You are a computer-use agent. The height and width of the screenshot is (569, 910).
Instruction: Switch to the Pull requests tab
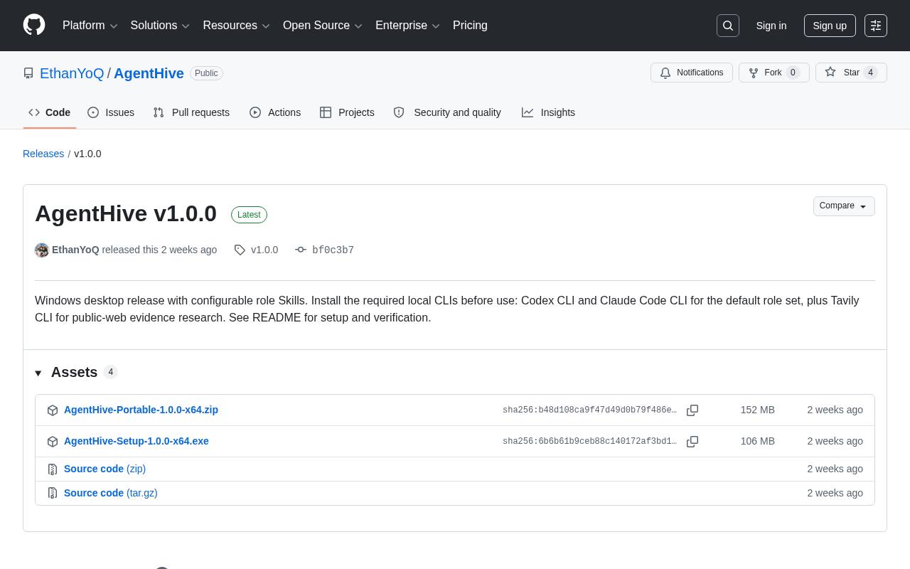191,112
